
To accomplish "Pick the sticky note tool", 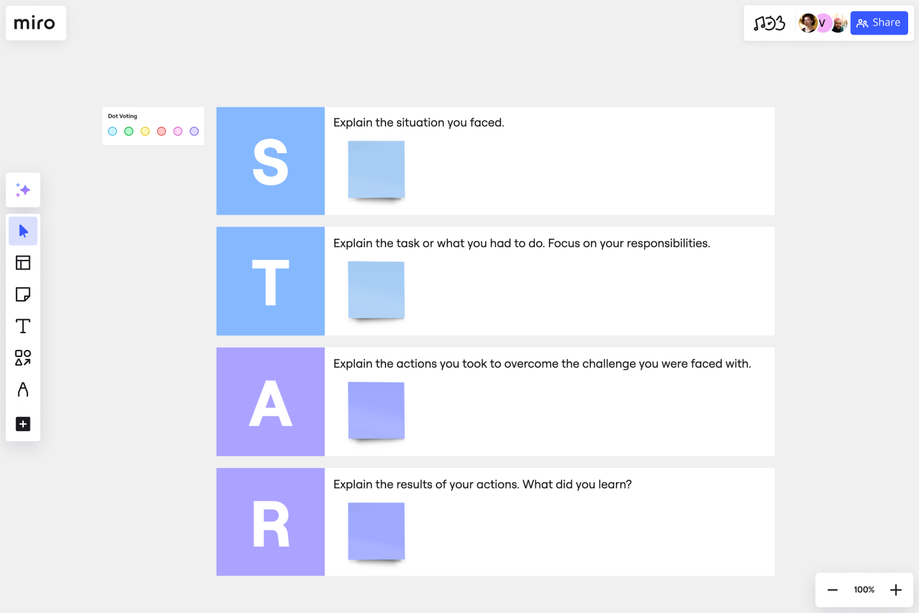I will point(23,294).
